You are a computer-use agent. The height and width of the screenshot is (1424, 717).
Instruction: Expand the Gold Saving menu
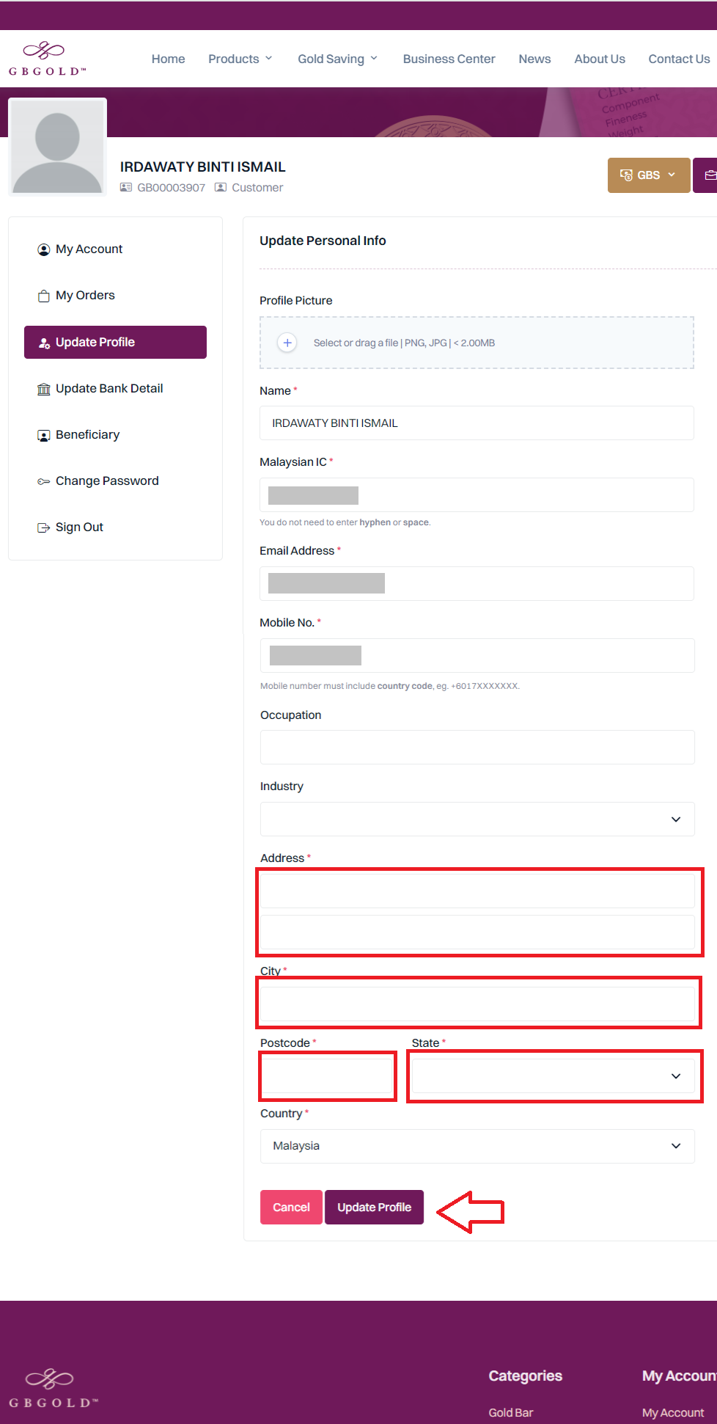click(337, 59)
